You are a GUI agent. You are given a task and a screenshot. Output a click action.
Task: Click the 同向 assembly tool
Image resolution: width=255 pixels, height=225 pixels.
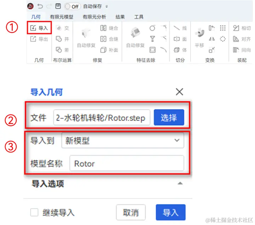(242, 50)
